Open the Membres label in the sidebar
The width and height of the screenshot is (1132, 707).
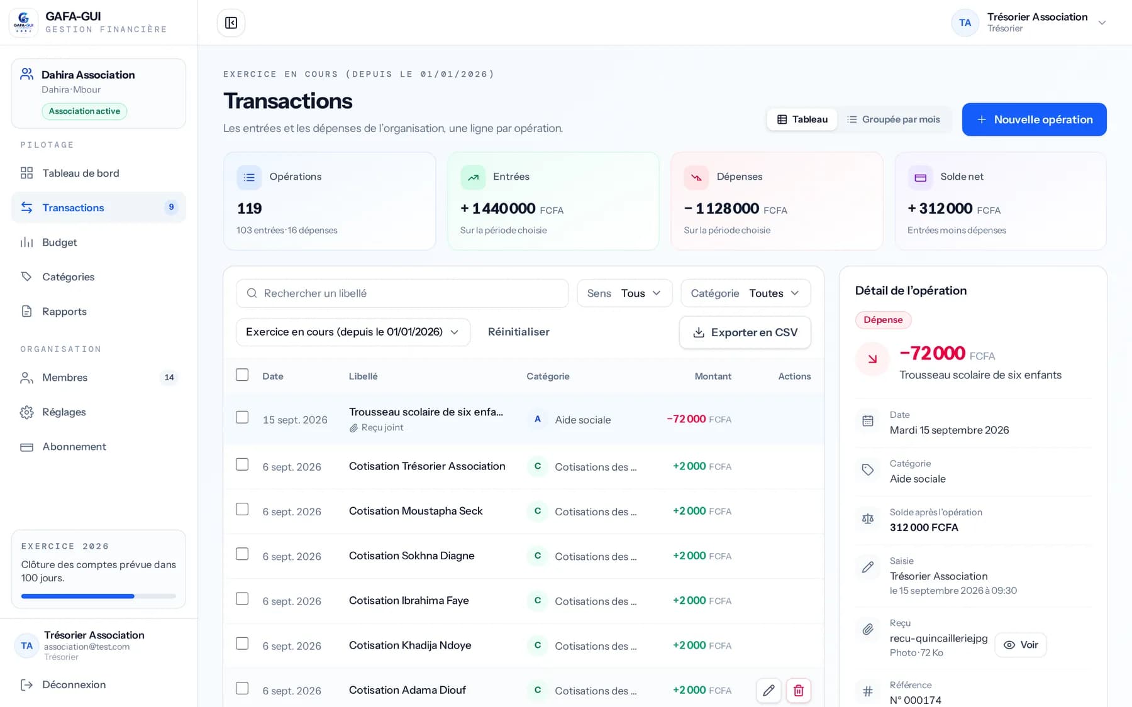point(65,377)
